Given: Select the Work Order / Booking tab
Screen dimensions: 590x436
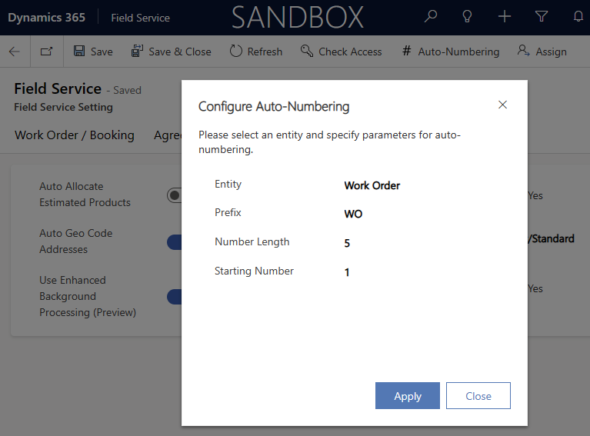Looking at the screenshot, I should (x=75, y=135).
